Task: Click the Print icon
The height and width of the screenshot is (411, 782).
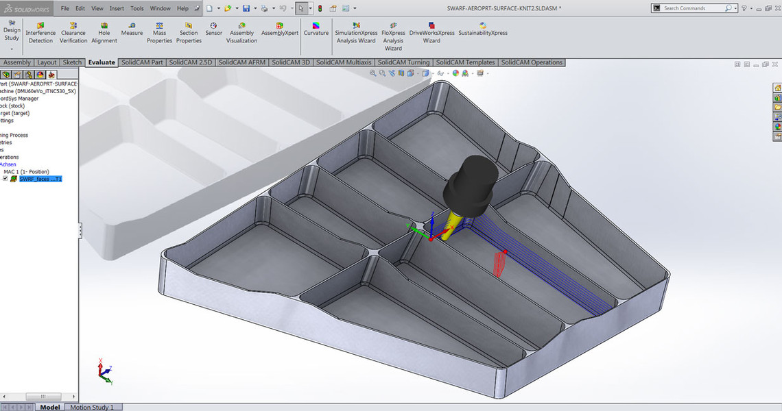Action: [x=264, y=8]
